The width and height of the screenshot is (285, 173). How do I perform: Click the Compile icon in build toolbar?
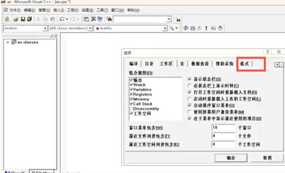pyautogui.click(x=186, y=28)
